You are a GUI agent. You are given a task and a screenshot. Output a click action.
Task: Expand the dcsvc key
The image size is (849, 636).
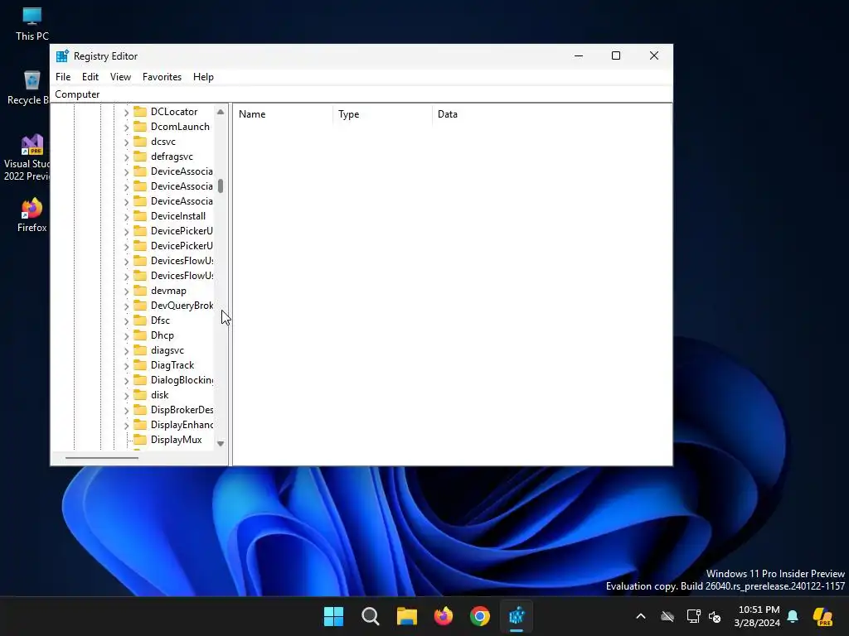coord(126,142)
